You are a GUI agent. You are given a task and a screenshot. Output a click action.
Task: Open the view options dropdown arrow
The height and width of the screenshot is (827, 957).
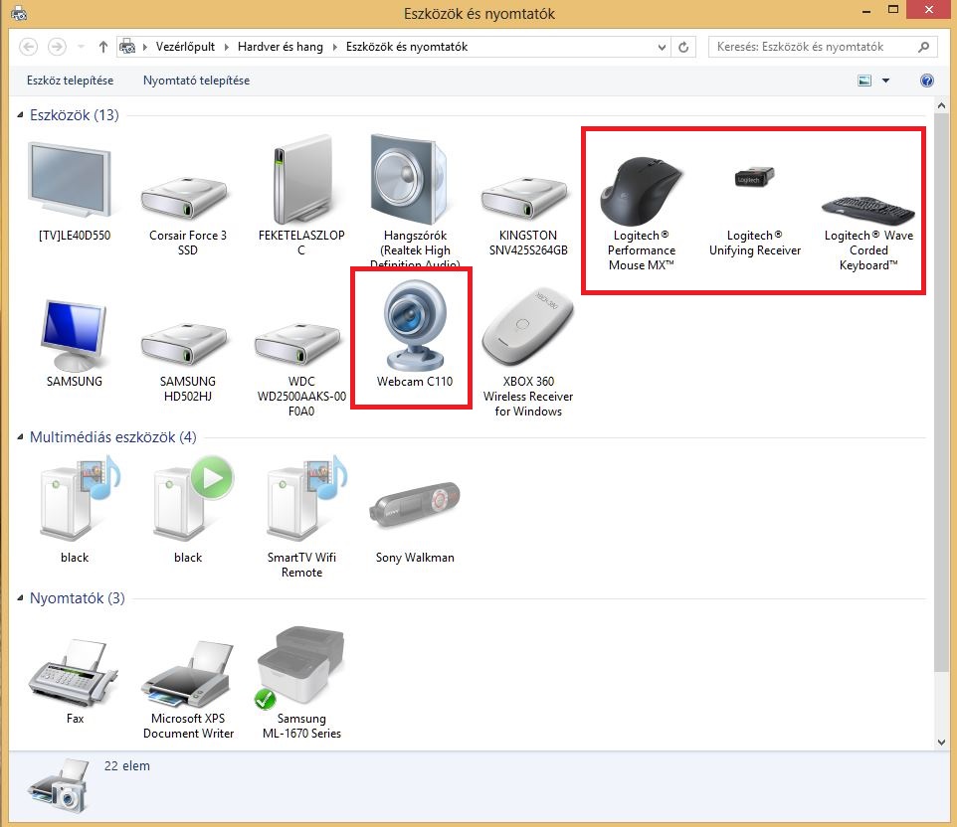[885, 81]
